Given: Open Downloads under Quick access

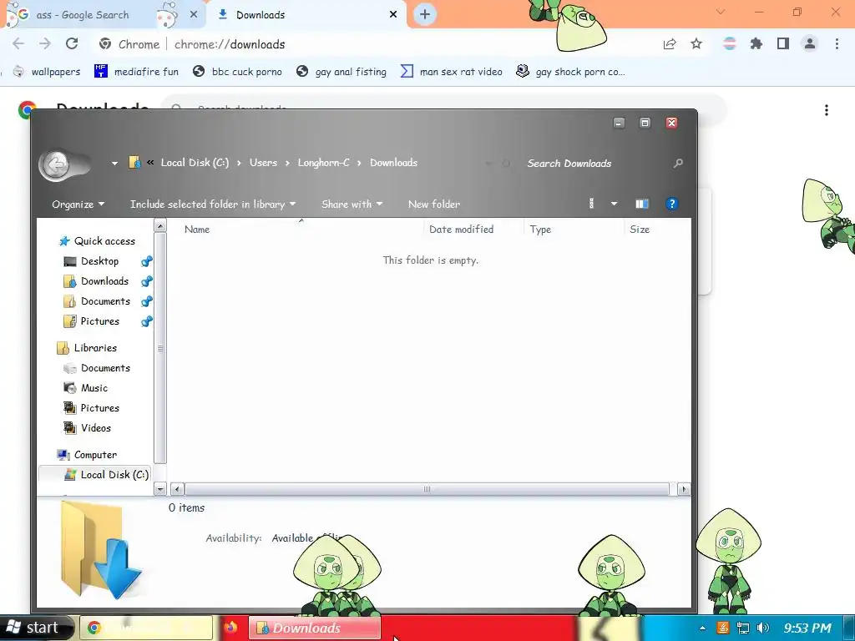Looking at the screenshot, I should 97,281.
